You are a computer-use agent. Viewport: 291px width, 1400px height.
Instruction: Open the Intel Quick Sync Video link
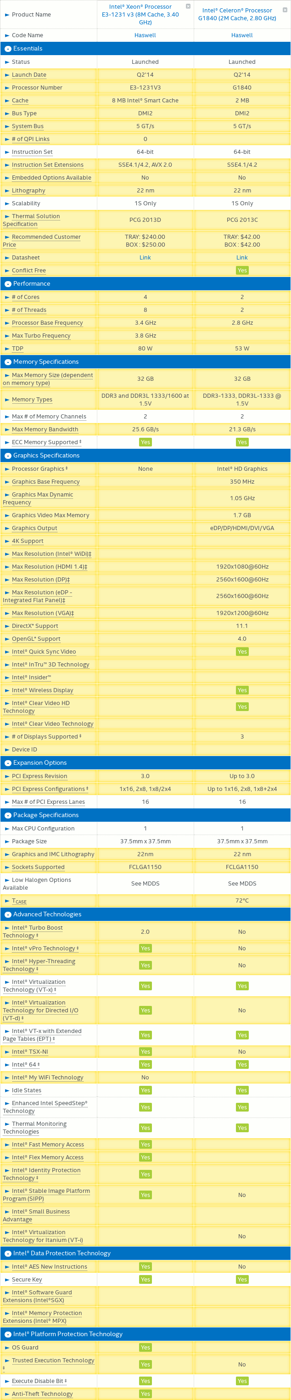tap(44, 652)
